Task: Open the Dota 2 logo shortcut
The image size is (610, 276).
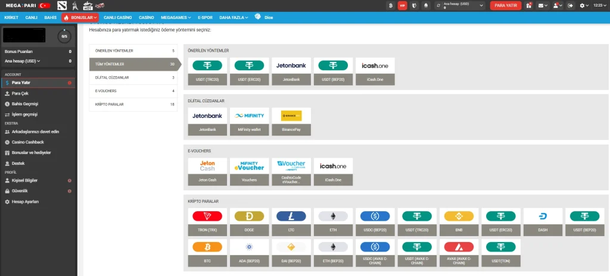Action: pyautogui.click(x=62, y=5)
